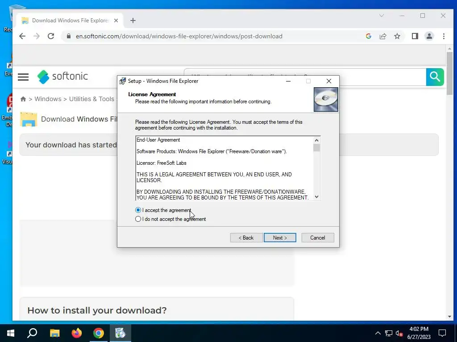Open Windows Start menu

pyautogui.click(x=11, y=333)
